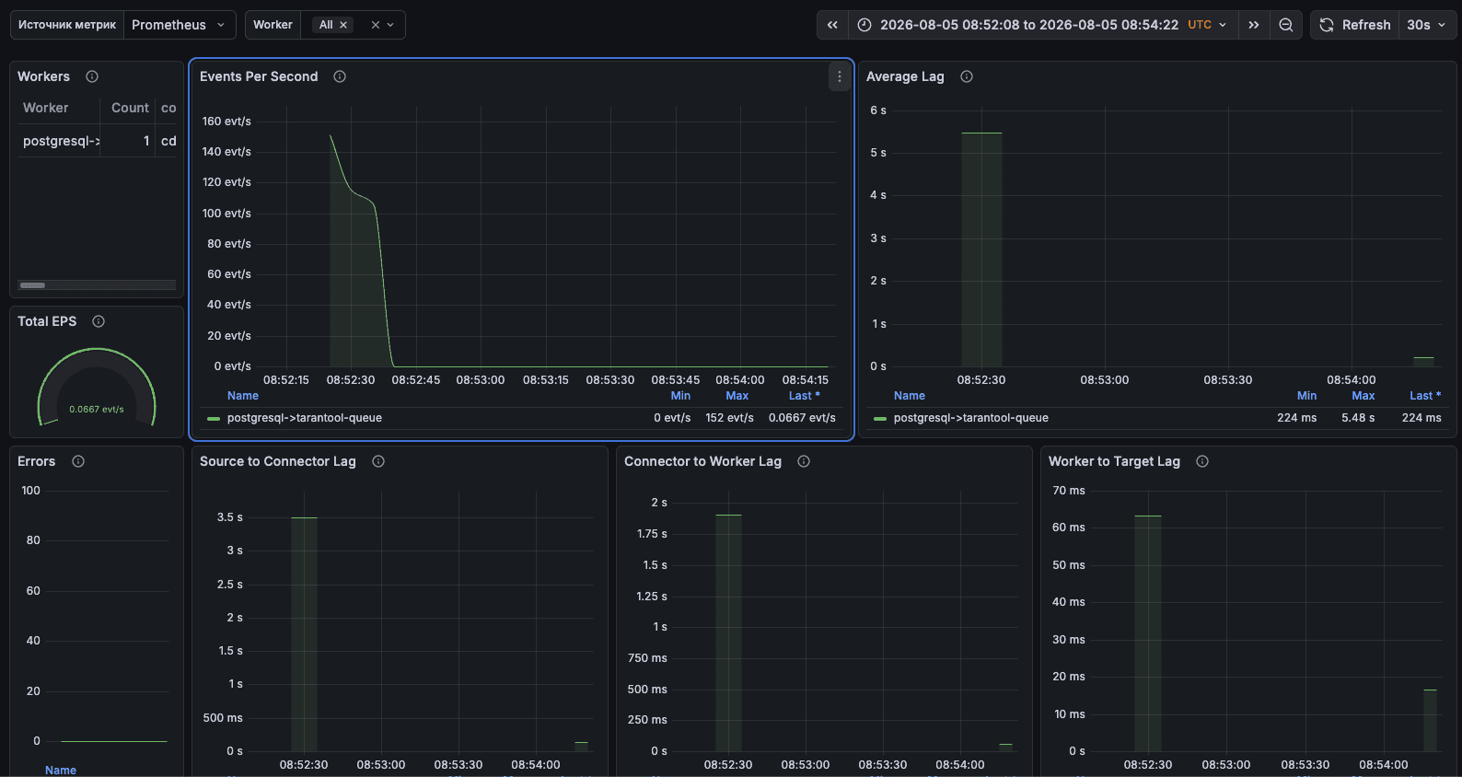The image size is (1462, 777).
Task: Sort Errors legend by Name
Action: 61,771
